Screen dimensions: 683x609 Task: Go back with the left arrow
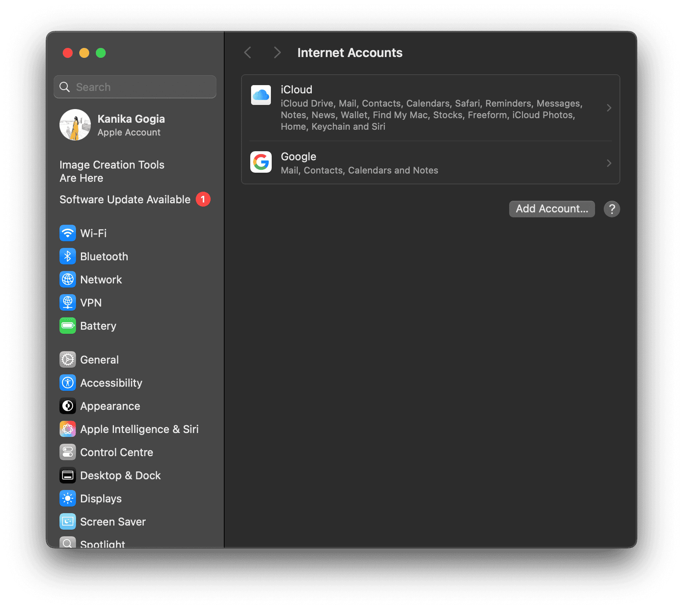coord(248,52)
